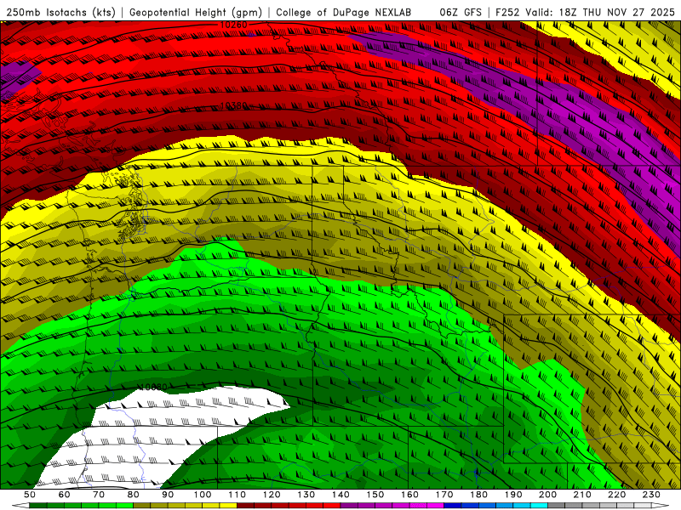Click the 200 value on the color scale
Viewport: 681px width, 510px height.
click(547, 495)
